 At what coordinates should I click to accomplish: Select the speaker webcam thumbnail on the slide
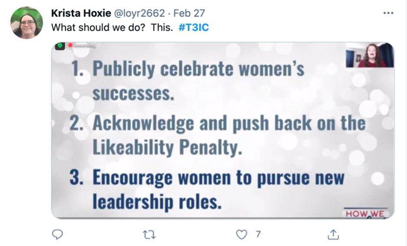pyautogui.click(x=369, y=55)
